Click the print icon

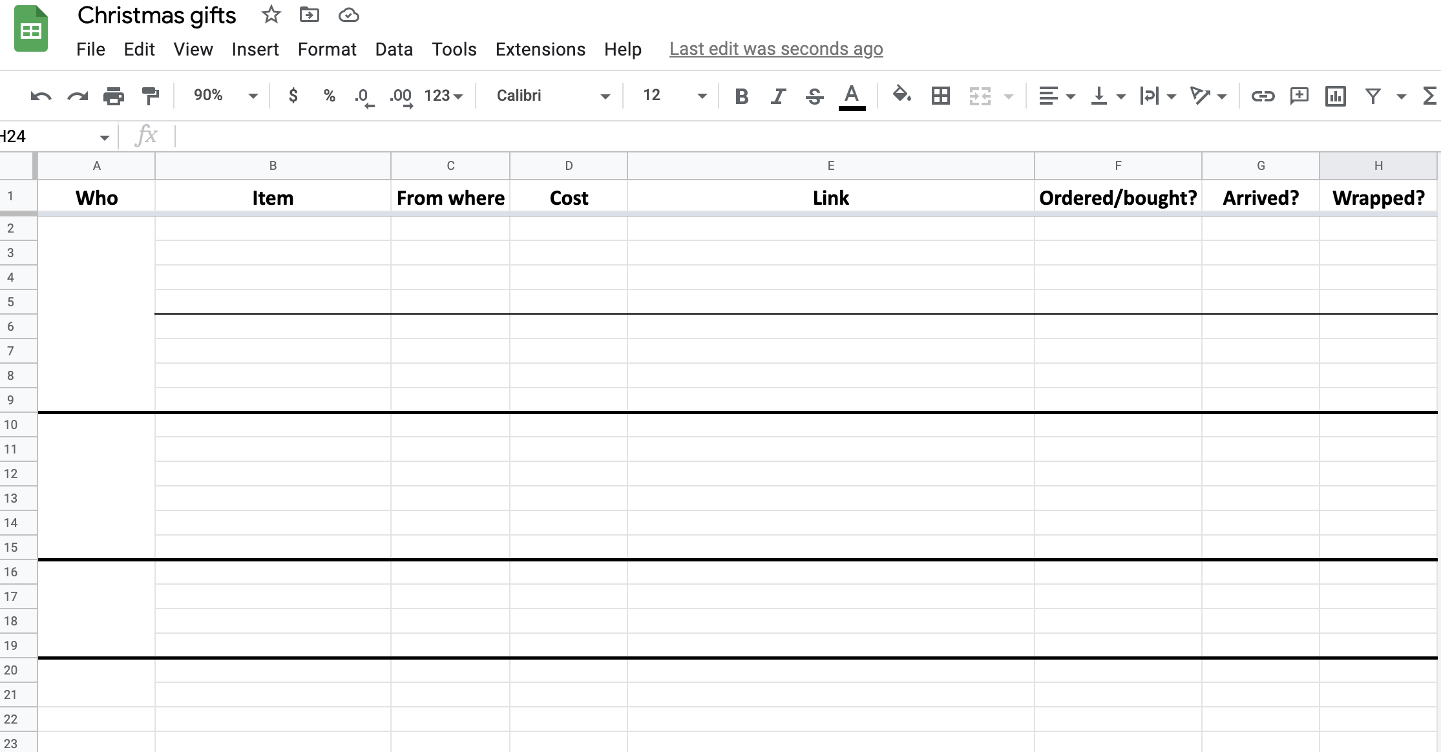tap(114, 96)
